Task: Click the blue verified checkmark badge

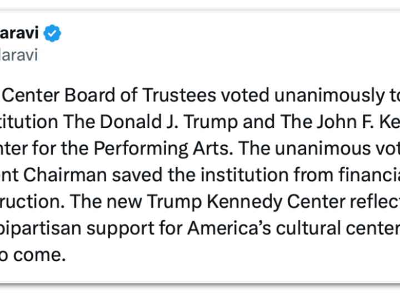Action: (x=52, y=34)
